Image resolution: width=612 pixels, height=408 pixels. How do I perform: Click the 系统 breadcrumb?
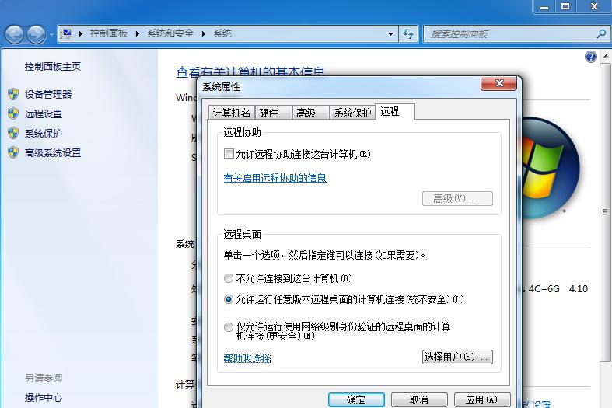point(222,33)
